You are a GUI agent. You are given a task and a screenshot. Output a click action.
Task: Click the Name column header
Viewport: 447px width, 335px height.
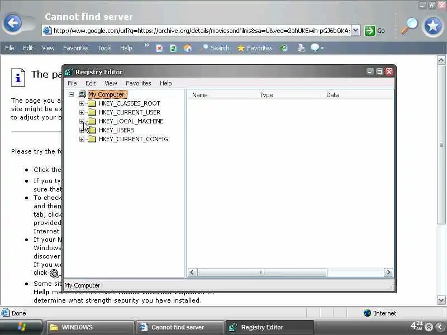pyautogui.click(x=221, y=95)
